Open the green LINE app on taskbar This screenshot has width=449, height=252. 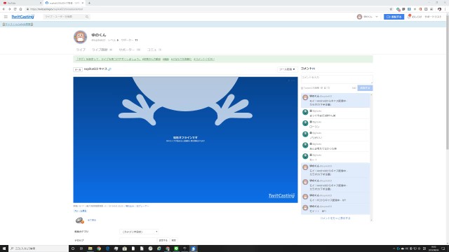pos(176,248)
